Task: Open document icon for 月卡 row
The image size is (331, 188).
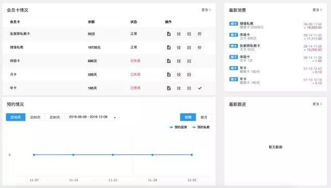Action: pos(169,74)
